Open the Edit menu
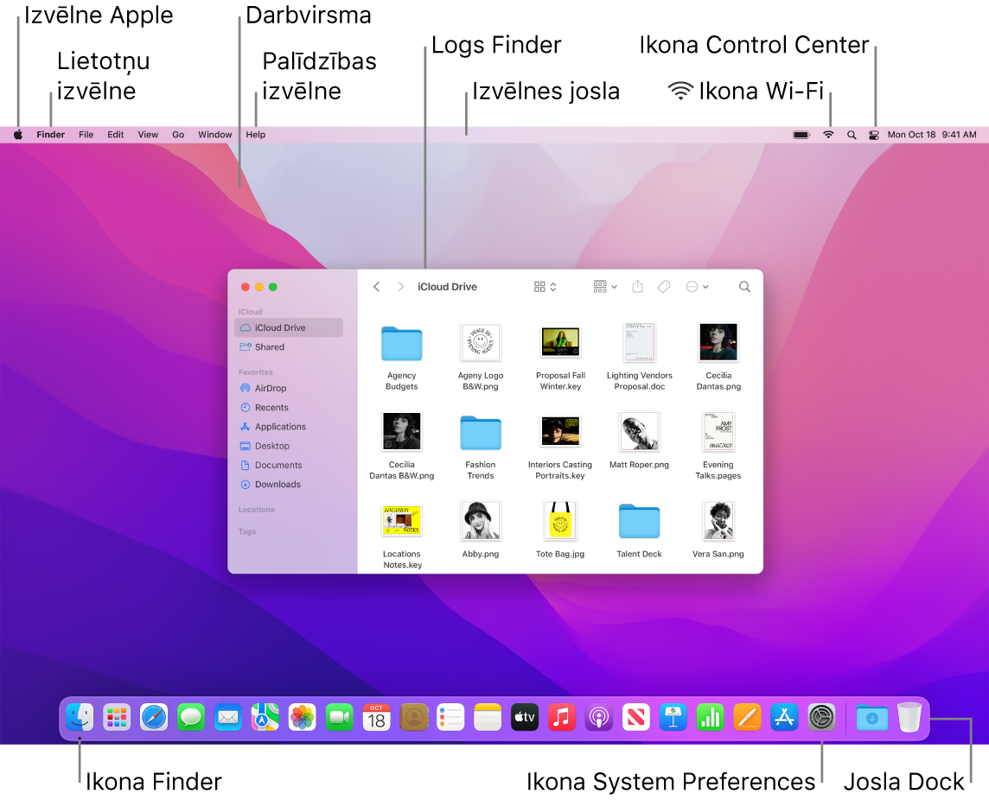The width and height of the screenshot is (989, 800). tap(116, 134)
